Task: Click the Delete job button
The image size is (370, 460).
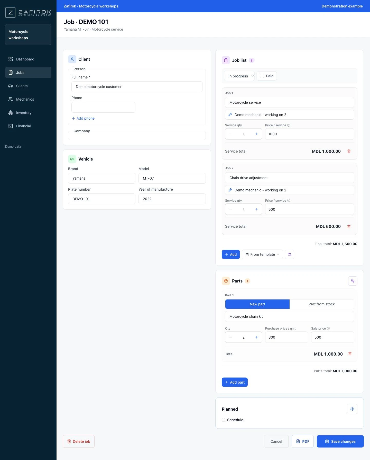Action: pos(79,441)
